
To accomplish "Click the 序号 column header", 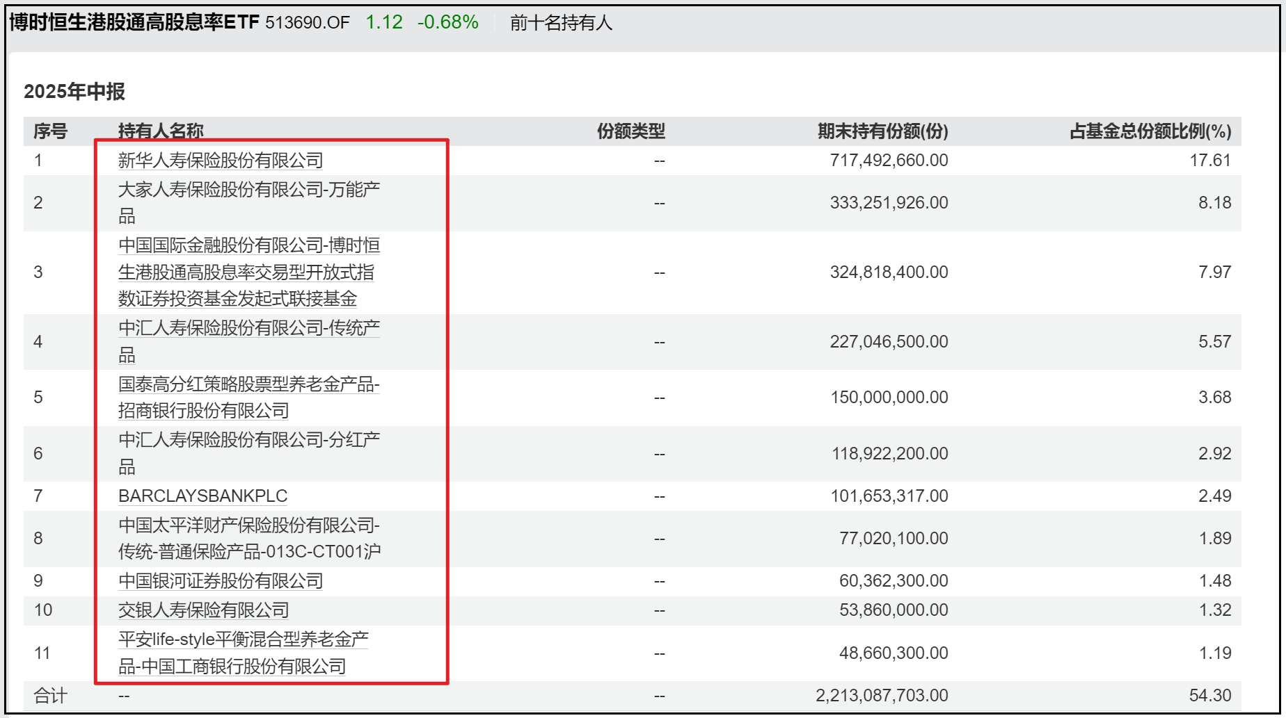I will (50, 131).
